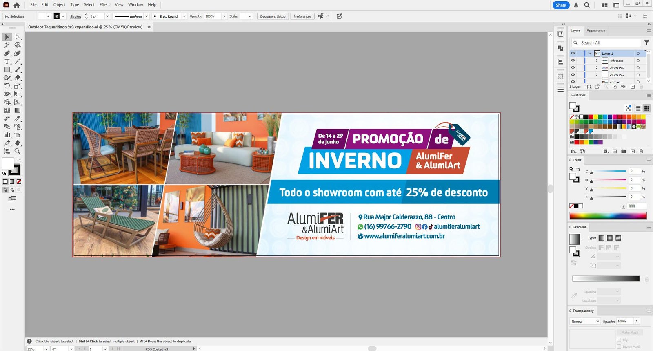Open the 5 pt. Round brush dropdown
The width and height of the screenshot is (653, 351).
[184, 16]
